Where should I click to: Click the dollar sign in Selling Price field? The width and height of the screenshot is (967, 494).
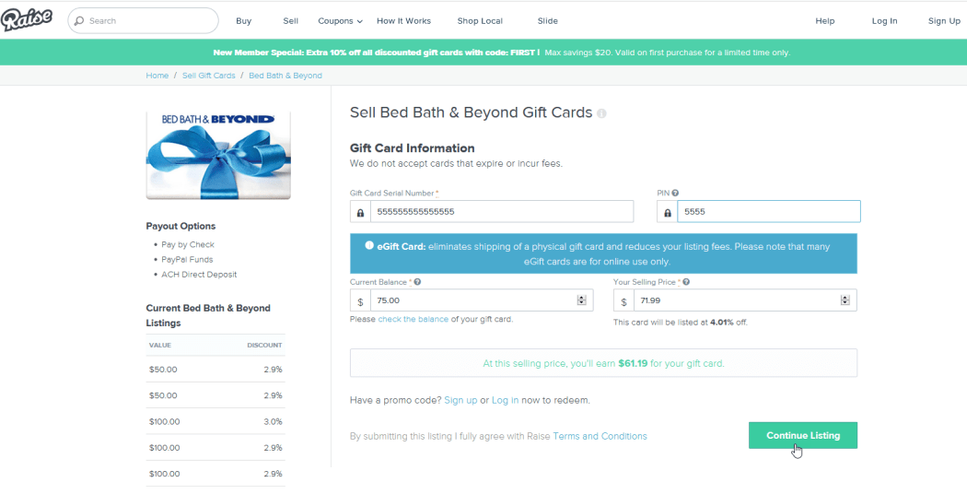tap(623, 300)
